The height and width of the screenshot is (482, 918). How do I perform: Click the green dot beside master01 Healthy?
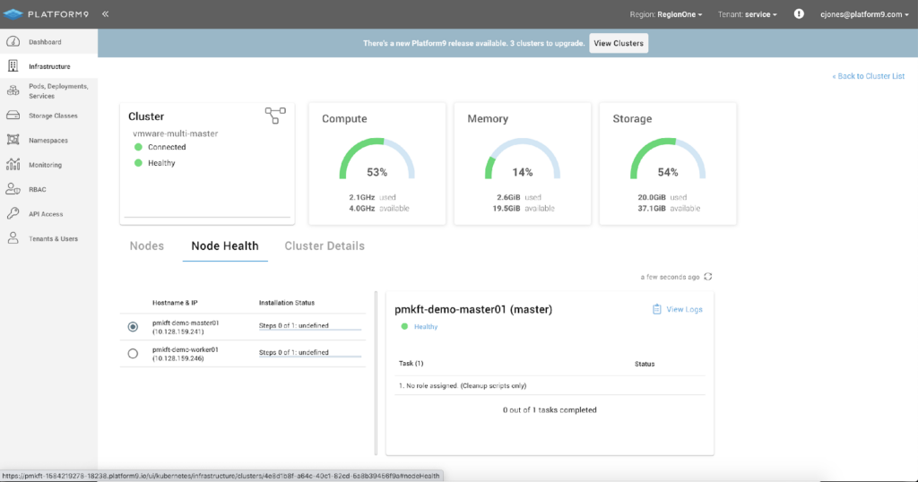[x=404, y=326]
